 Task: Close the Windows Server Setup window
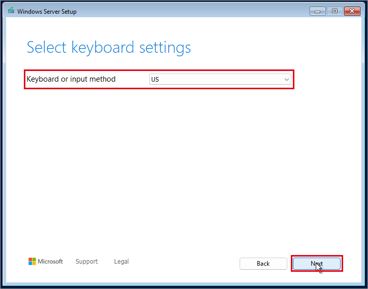[x=352, y=11]
